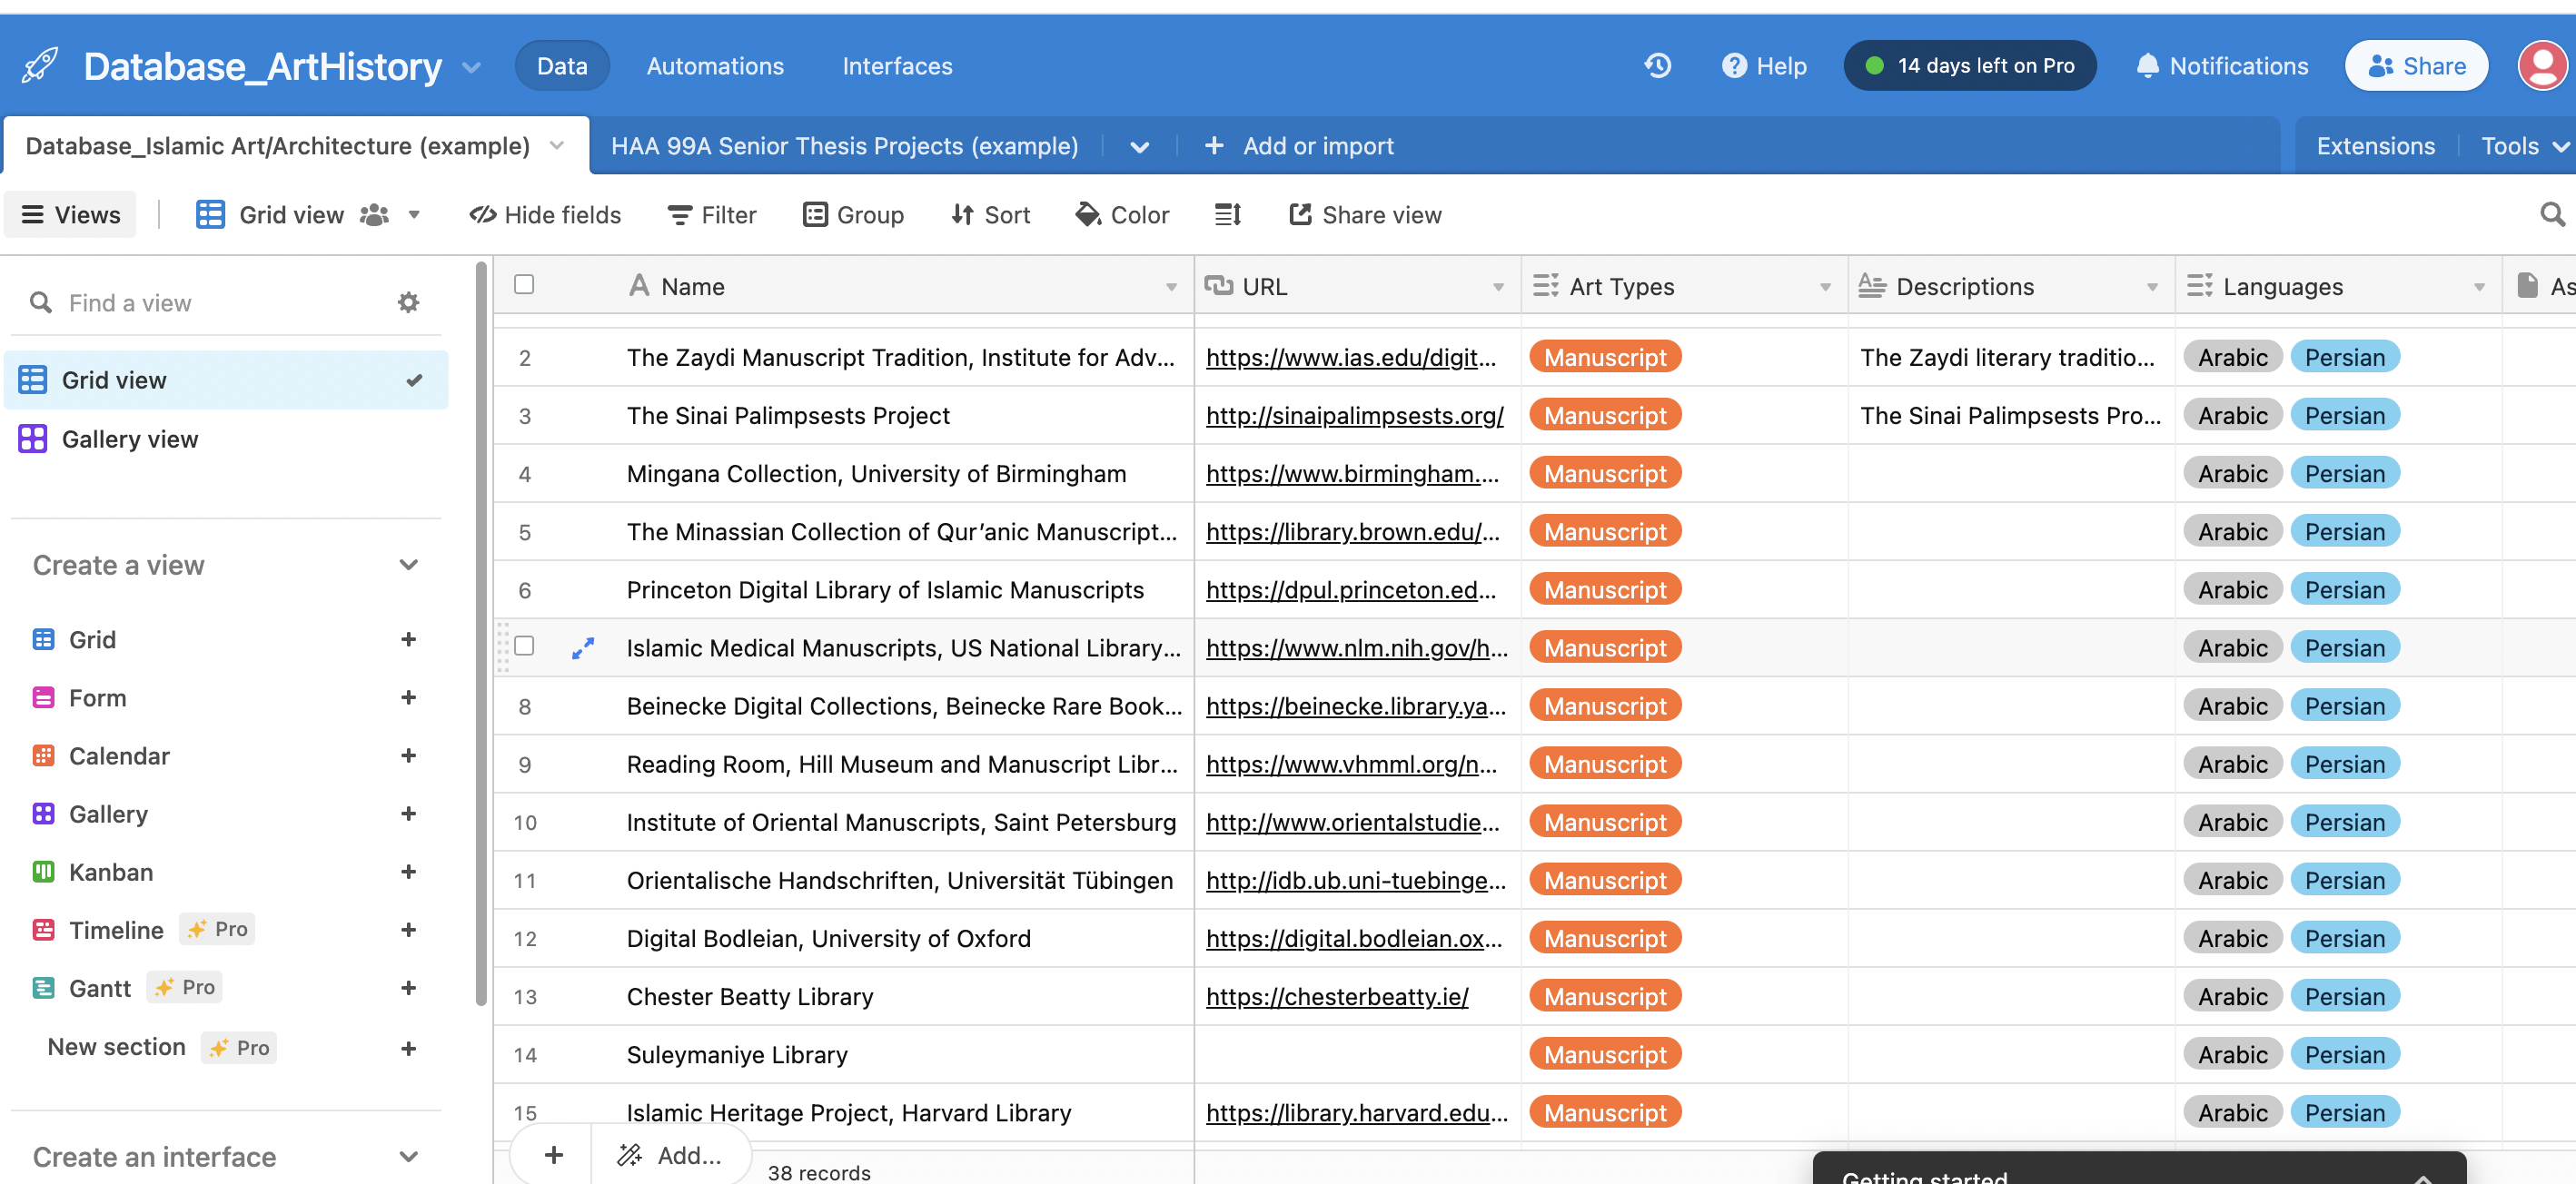Open view settings gear icon
This screenshot has width=2576, height=1184.
[408, 302]
